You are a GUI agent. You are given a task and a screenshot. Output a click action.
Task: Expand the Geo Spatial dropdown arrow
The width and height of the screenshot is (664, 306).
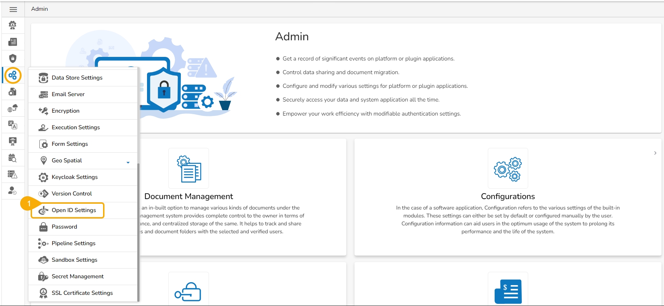[128, 162]
